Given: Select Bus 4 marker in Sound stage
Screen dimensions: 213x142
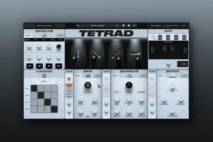Looking at the screenshot, I should tap(185, 50).
